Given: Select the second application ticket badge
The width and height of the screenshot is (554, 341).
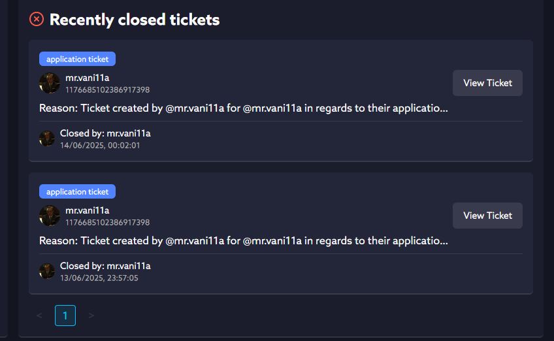Looking at the screenshot, I should click(x=77, y=191).
